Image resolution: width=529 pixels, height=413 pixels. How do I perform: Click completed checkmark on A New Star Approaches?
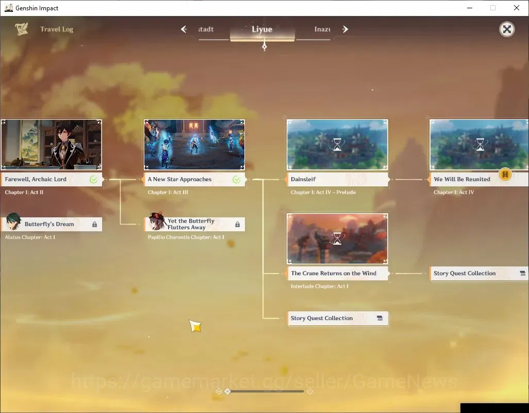[x=237, y=180]
